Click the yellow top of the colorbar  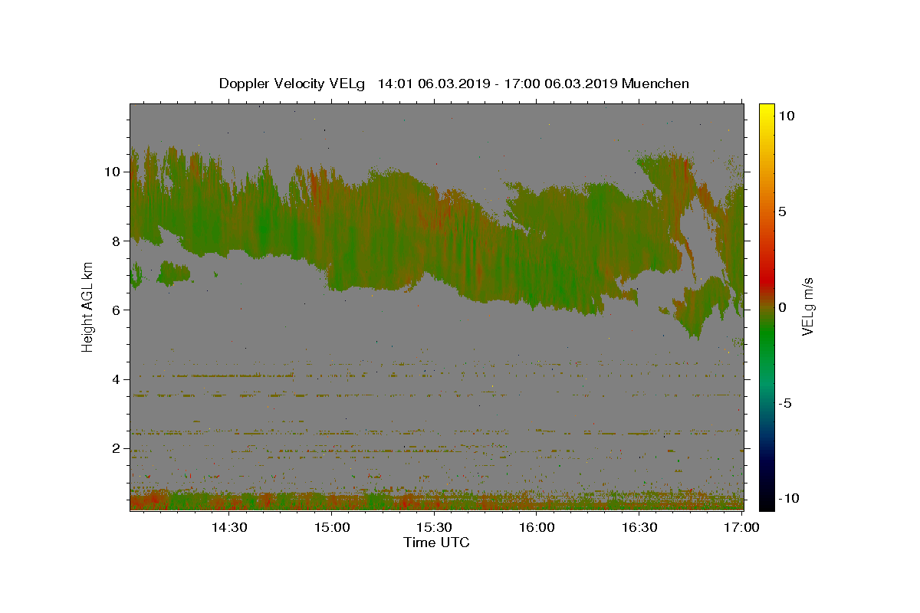point(767,111)
